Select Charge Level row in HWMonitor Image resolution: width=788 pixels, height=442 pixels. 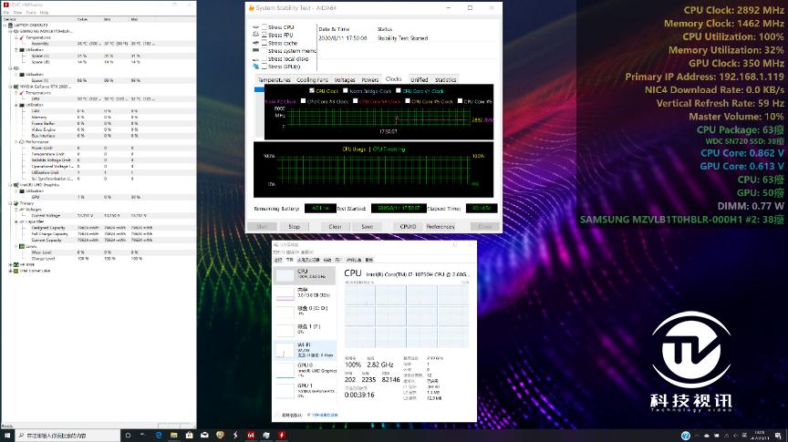98,258
